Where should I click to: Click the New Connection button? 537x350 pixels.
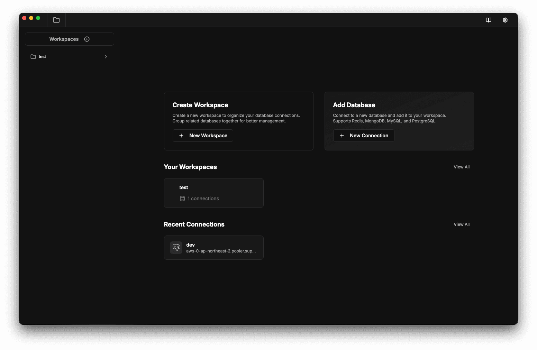(363, 136)
